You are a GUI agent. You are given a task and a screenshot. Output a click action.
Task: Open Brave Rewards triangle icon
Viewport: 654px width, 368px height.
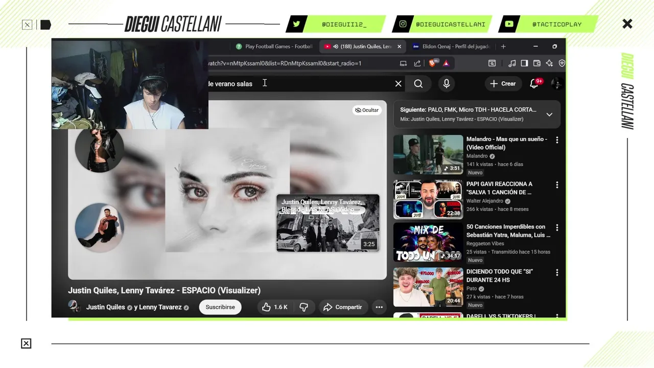tap(446, 63)
